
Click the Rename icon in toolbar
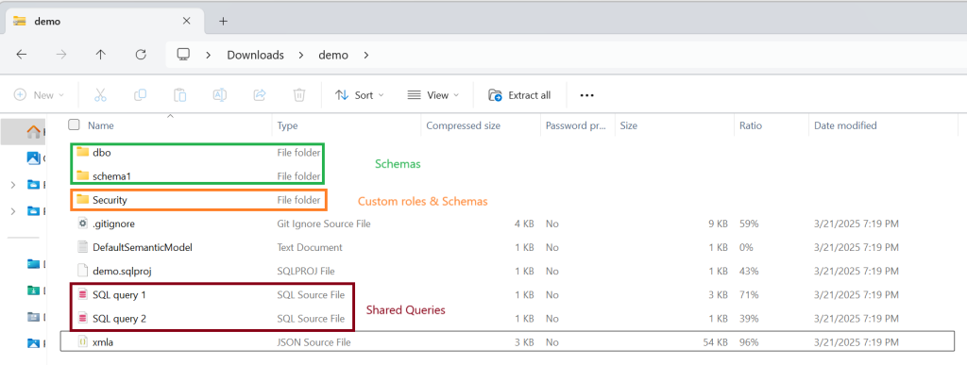(219, 95)
